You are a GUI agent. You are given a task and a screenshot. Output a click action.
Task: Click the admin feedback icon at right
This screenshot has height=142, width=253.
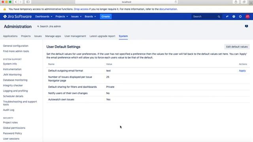[246, 26]
